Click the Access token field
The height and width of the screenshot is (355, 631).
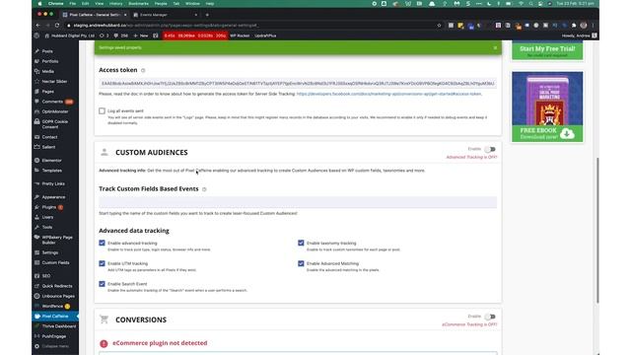click(298, 83)
